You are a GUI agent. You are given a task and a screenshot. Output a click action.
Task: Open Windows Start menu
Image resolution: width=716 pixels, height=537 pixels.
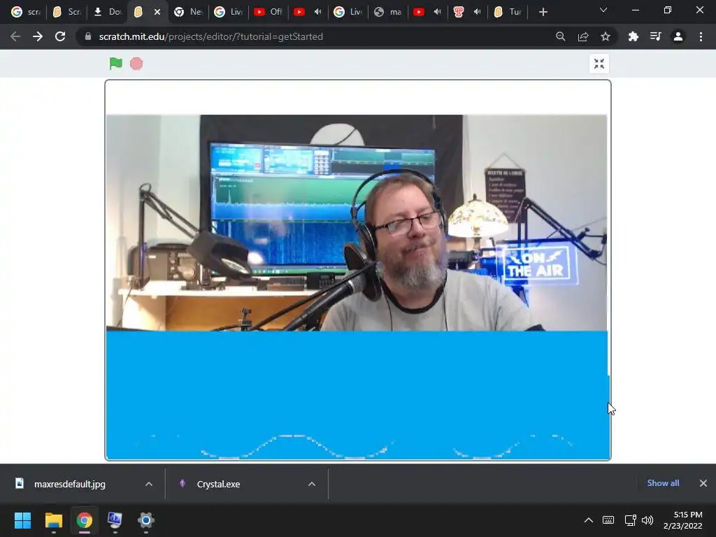(22, 520)
